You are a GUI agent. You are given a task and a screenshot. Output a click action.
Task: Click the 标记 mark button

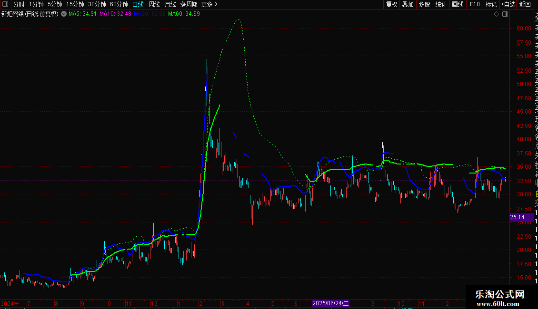(x=491, y=4)
